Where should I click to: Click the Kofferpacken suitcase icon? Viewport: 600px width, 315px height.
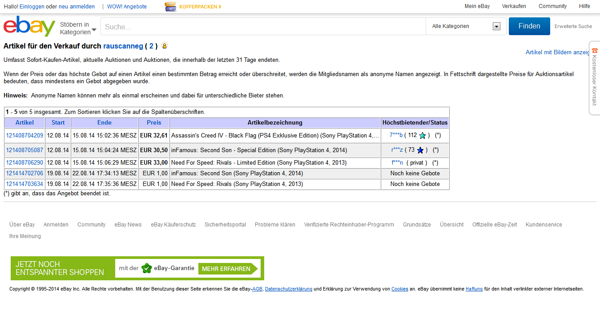tap(171, 7)
